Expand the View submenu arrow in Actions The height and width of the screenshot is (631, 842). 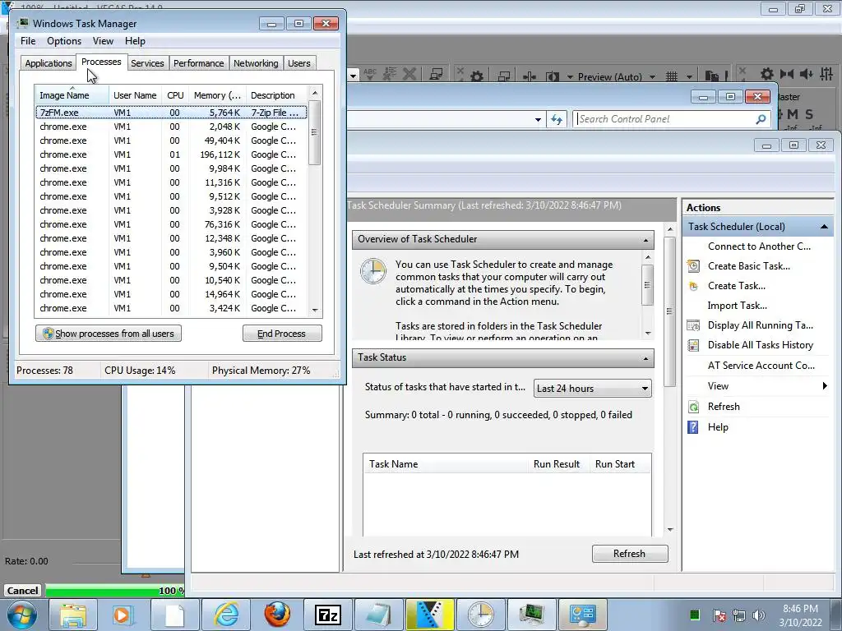coord(825,386)
